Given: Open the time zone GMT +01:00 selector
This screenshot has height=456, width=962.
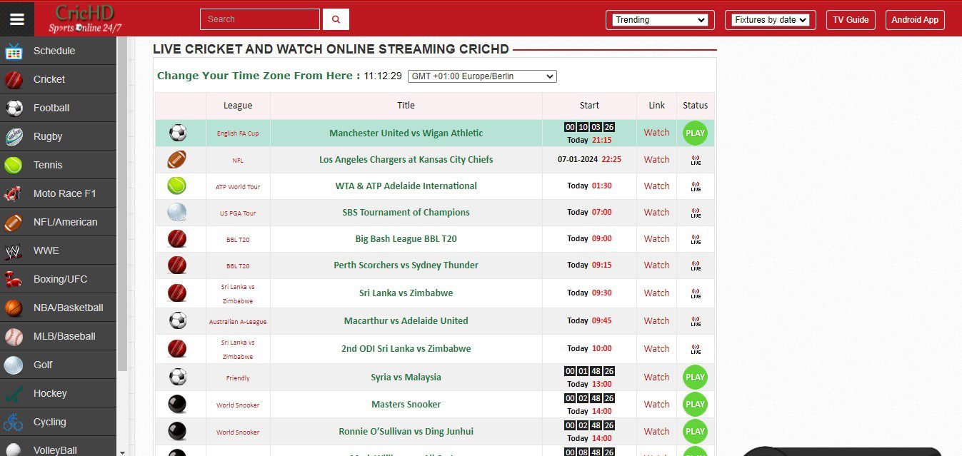Looking at the screenshot, I should coord(481,76).
